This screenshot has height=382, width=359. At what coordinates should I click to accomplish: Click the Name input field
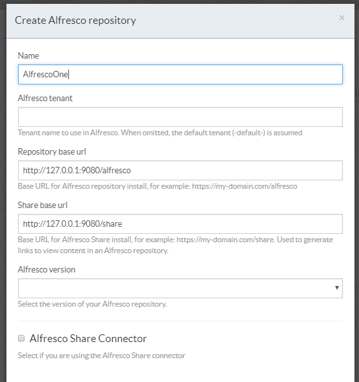pos(180,75)
